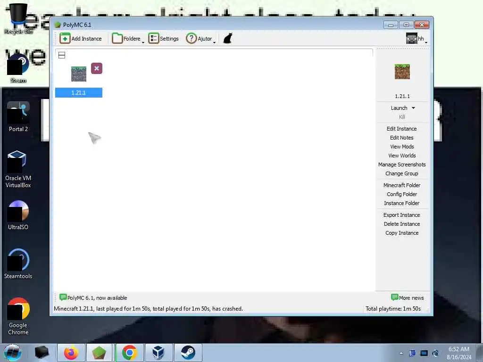Click Change Group
The image size is (483, 362).
[x=402, y=173]
